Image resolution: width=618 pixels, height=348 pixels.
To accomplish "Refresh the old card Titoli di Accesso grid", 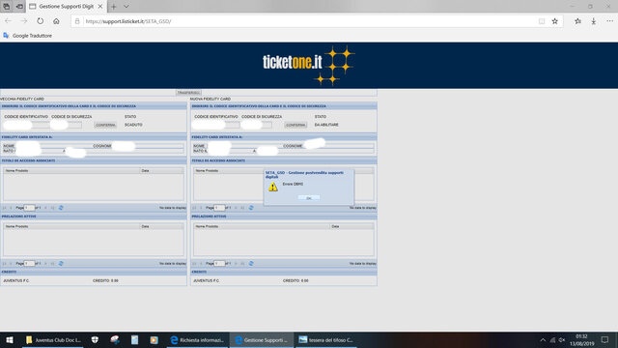I will (61, 208).
